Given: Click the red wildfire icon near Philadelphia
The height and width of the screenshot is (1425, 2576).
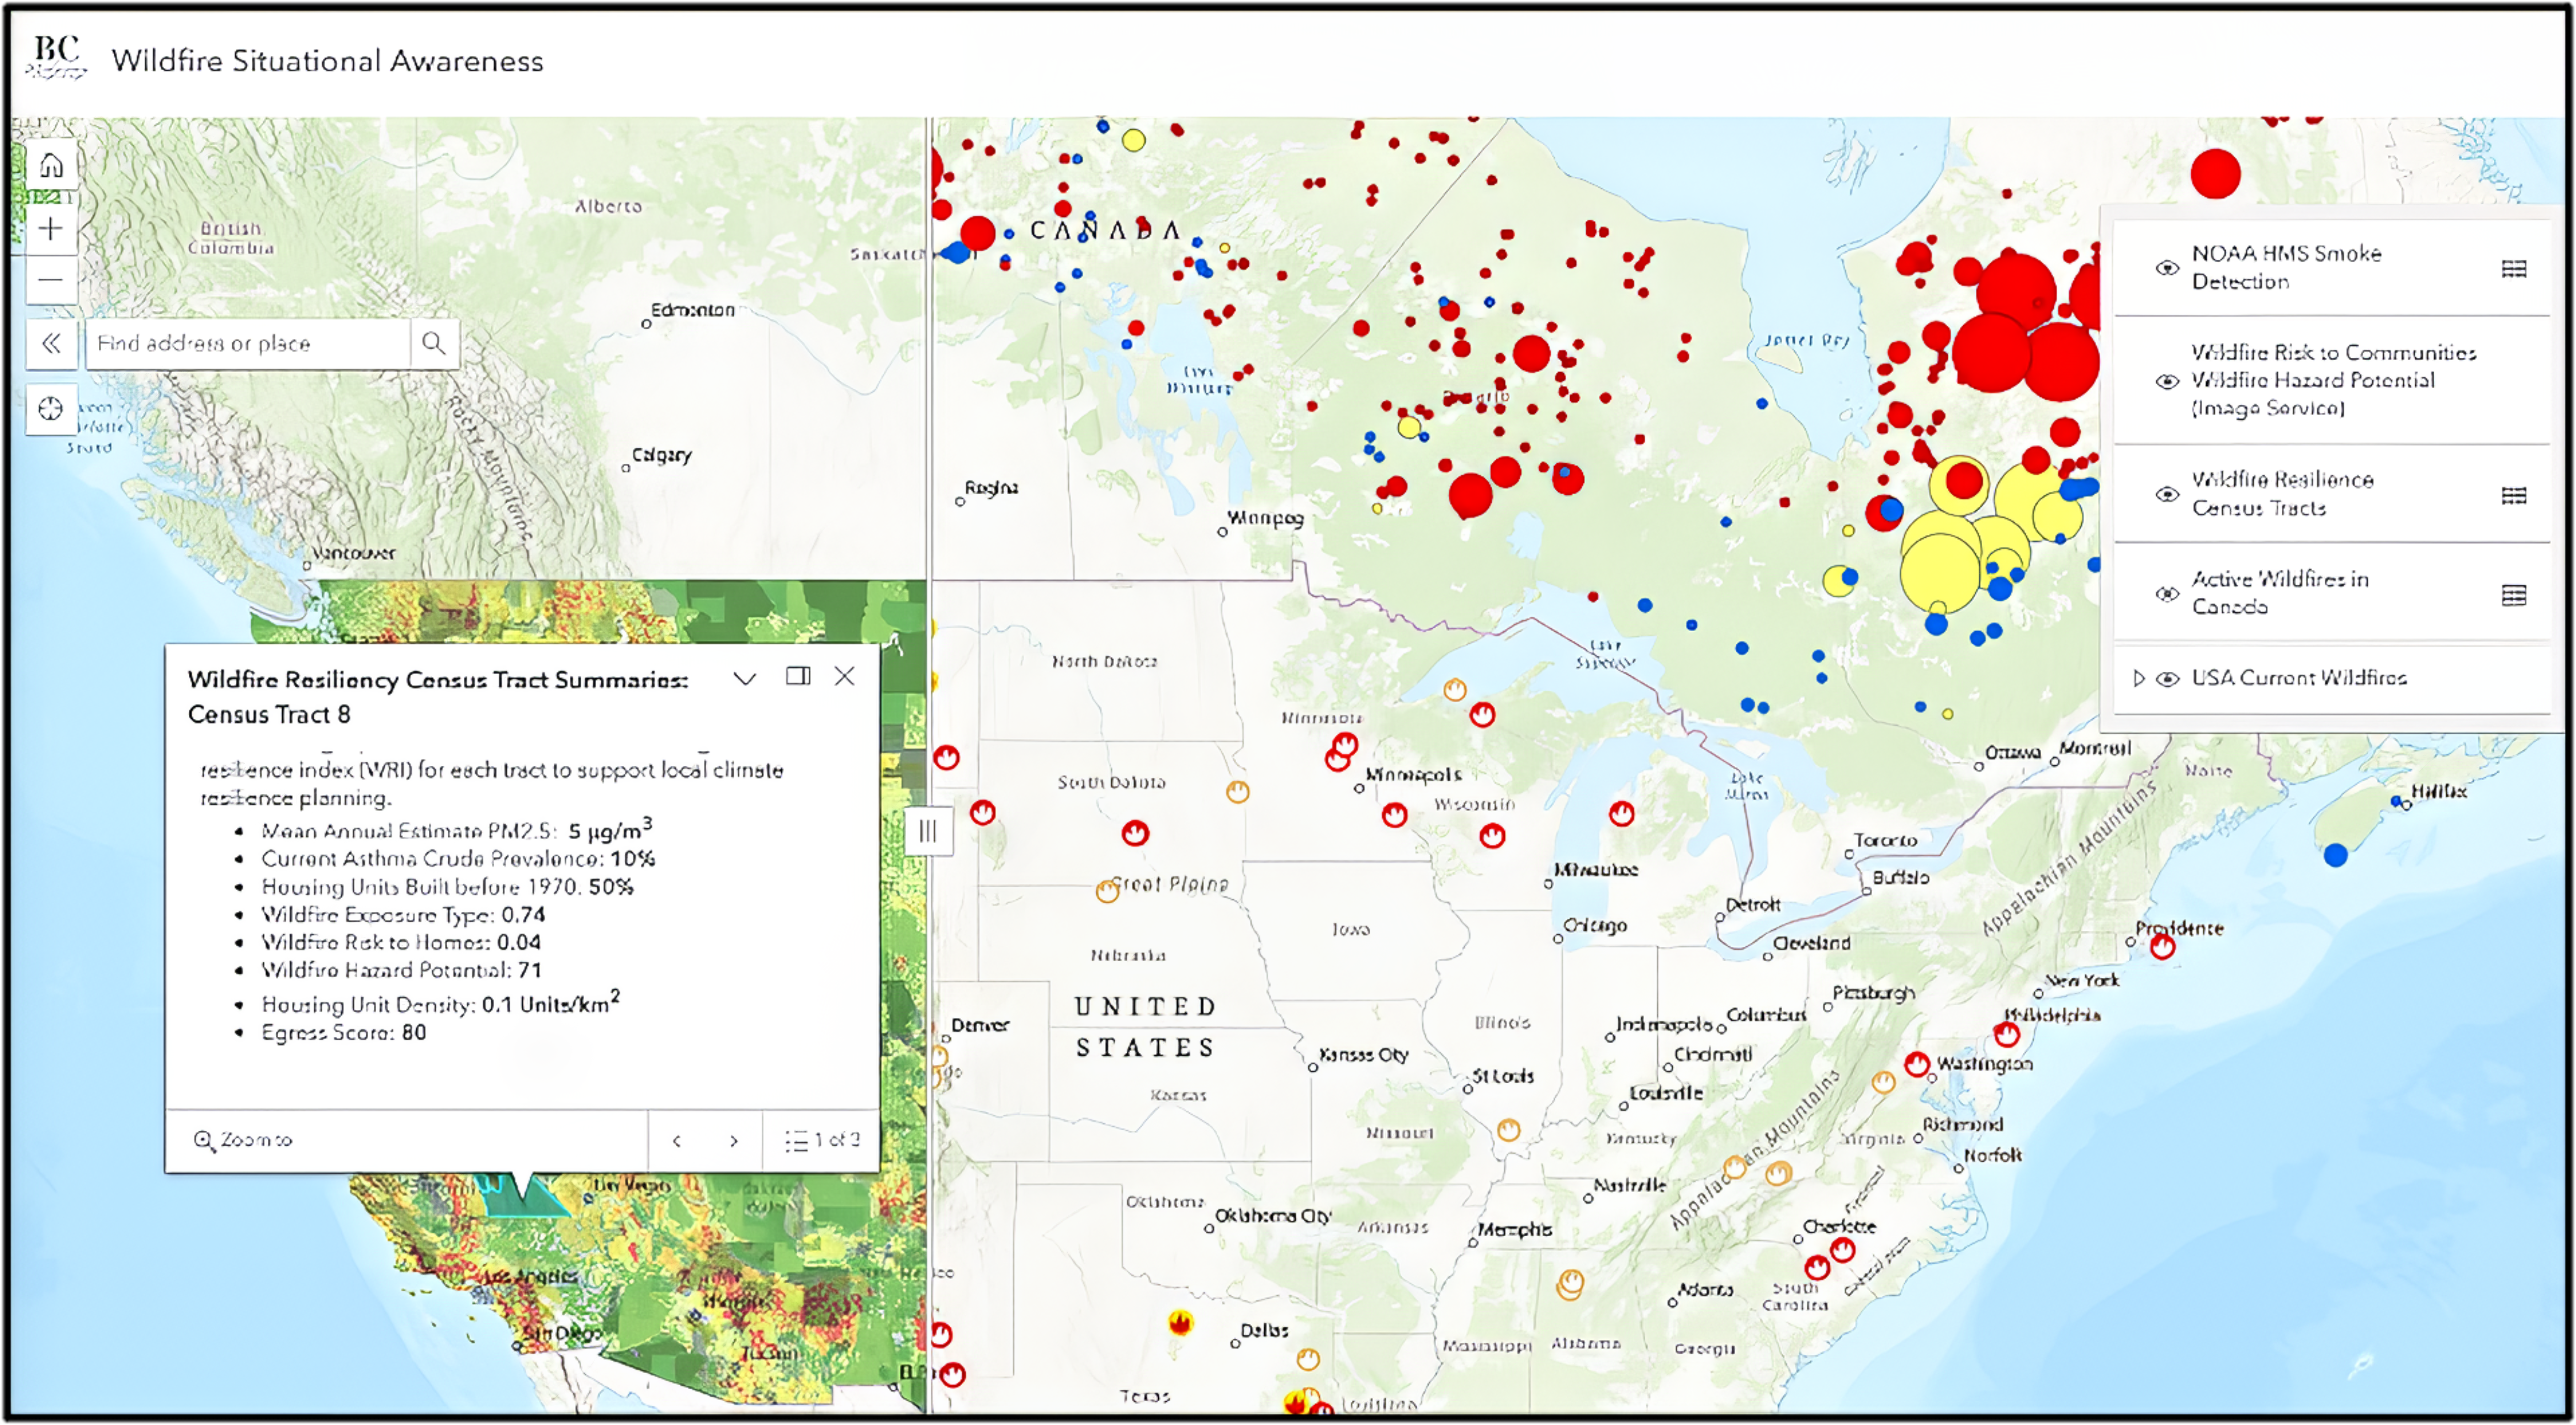Looking at the screenshot, I should tap(2006, 1035).
